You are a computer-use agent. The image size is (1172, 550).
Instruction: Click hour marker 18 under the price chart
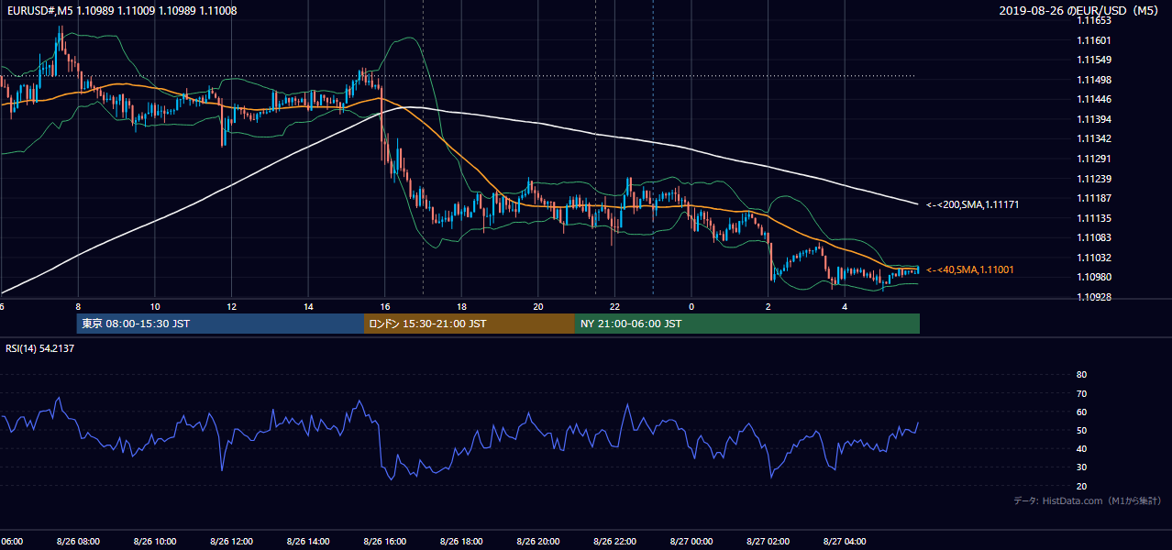pyautogui.click(x=461, y=307)
